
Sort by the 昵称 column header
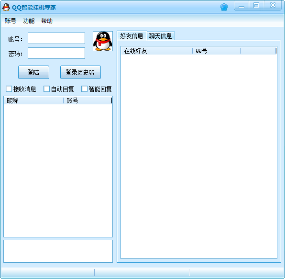click(33, 100)
